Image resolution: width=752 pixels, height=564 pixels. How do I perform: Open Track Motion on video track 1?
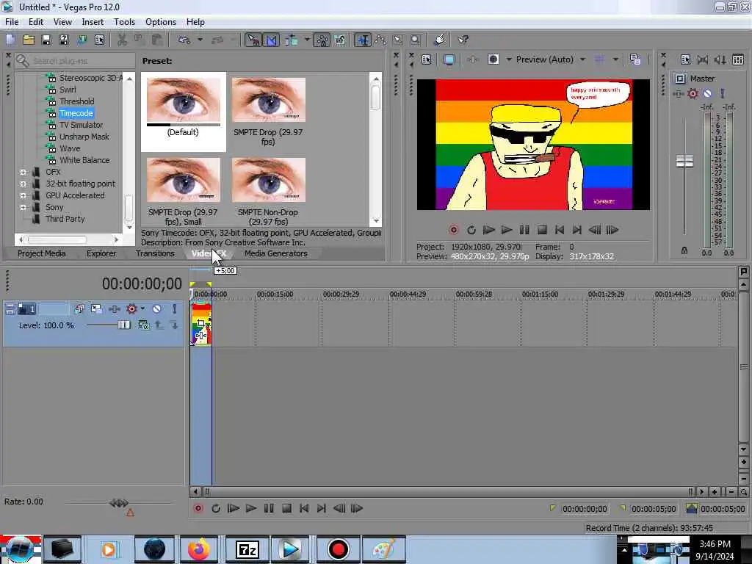coord(96,309)
